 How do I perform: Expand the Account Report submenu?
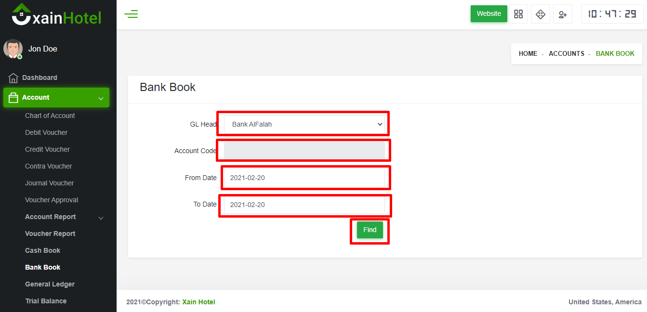(101, 218)
